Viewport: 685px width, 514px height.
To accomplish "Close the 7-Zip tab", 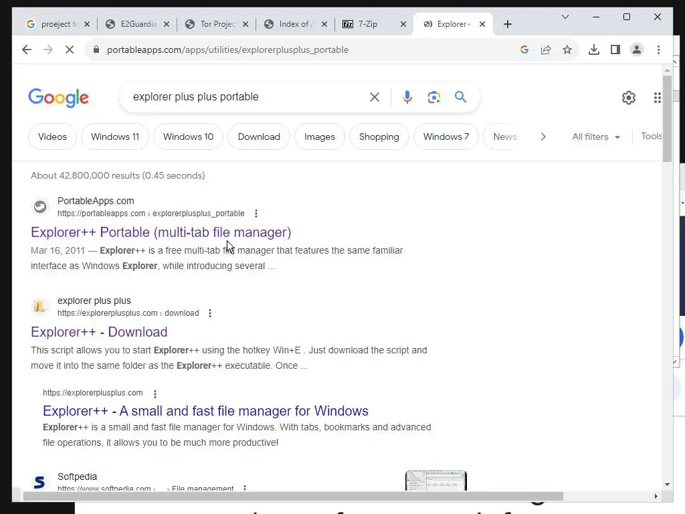I will pyautogui.click(x=403, y=24).
